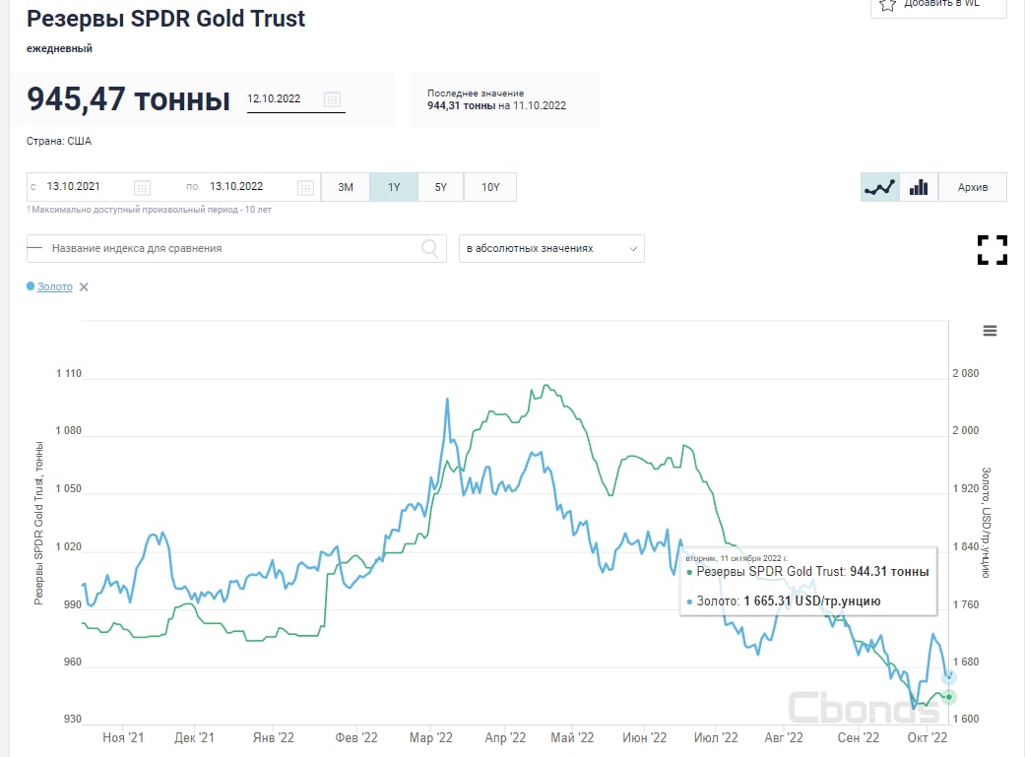Screen dimensions: 1025x757
Task: Click '944,31 тонны на 11.10.2022' text
Action: (497, 106)
